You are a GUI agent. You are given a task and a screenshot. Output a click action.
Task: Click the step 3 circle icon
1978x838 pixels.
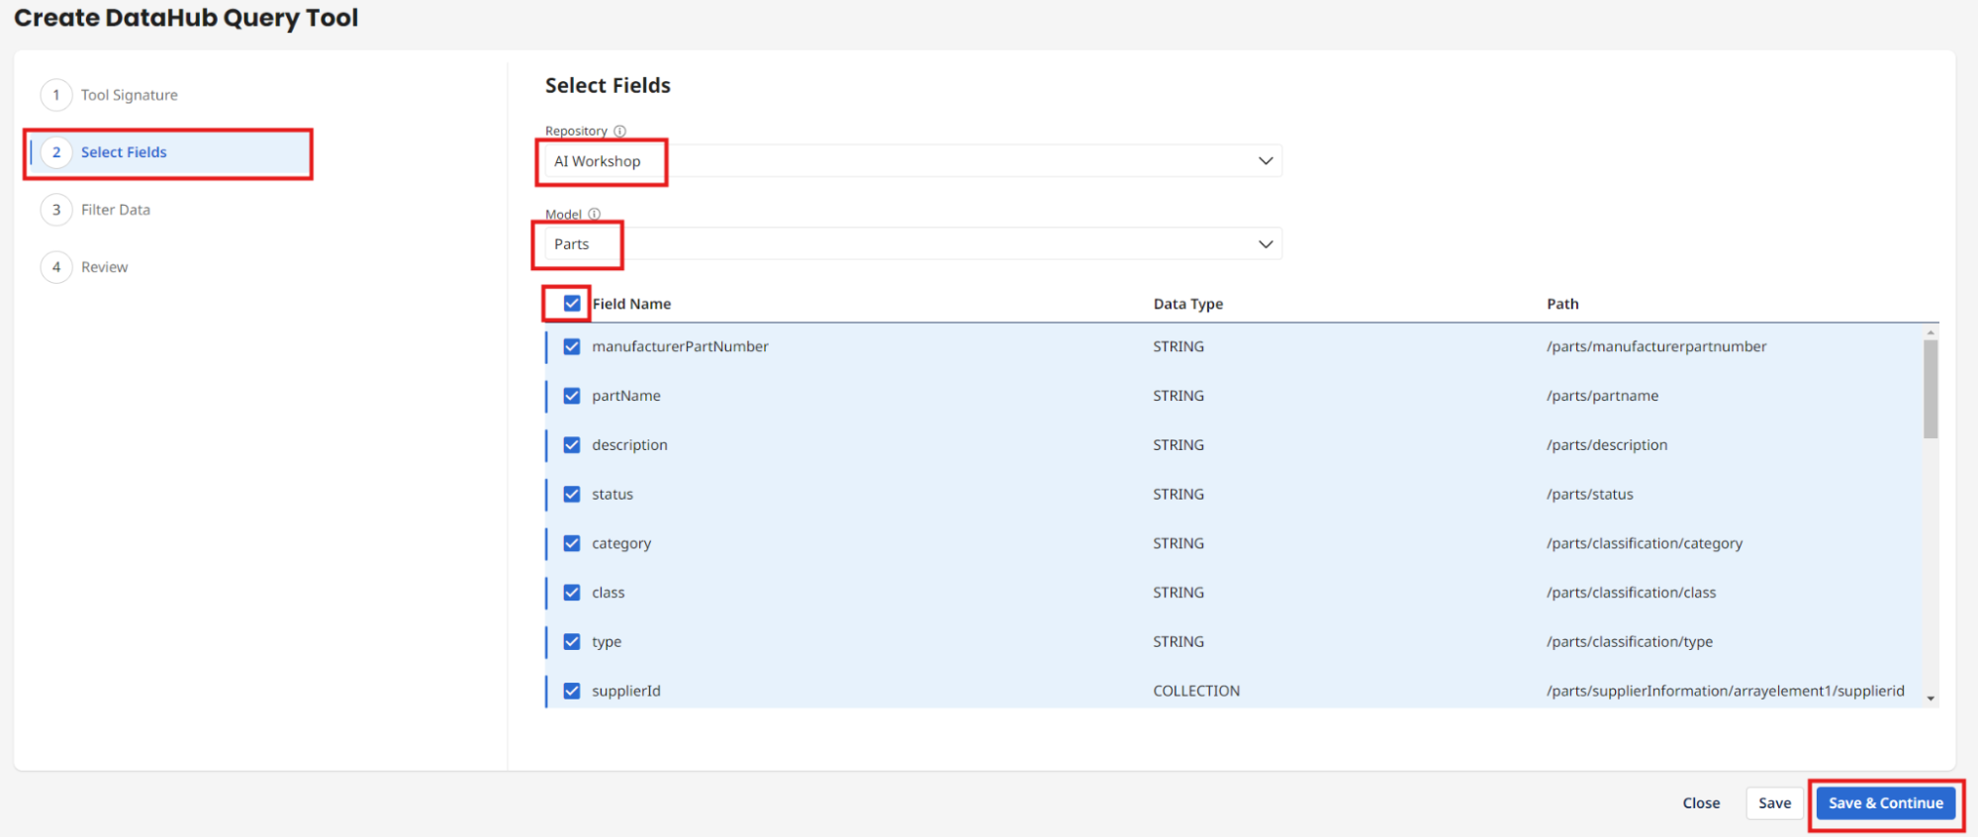(56, 210)
